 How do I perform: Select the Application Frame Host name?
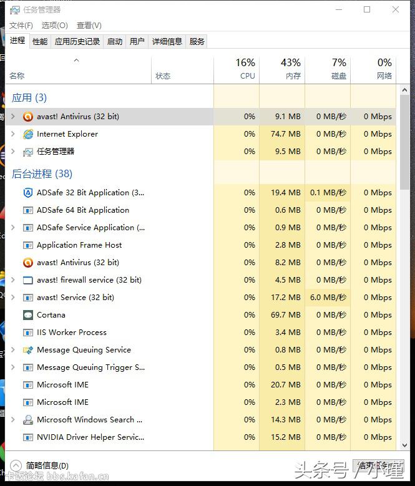point(79,245)
